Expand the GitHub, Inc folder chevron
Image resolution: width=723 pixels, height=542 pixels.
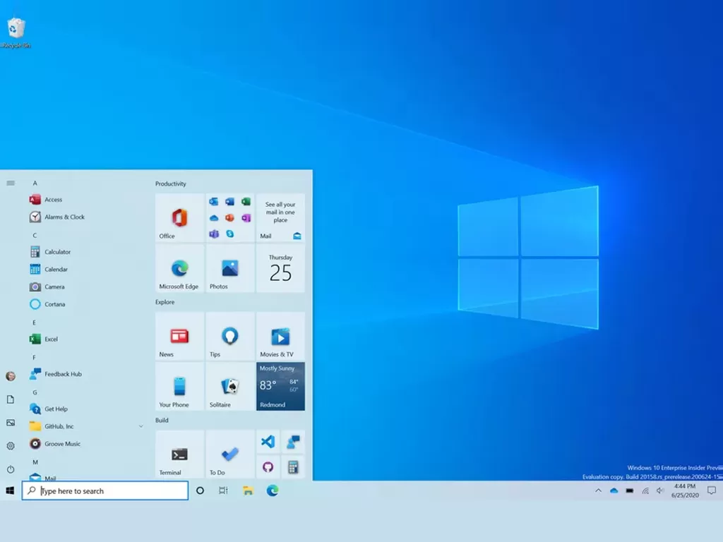pos(141,427)
